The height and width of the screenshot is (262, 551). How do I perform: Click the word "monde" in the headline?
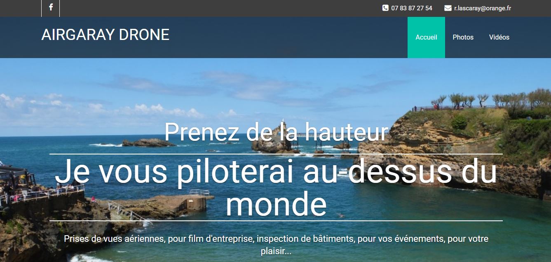276,203
